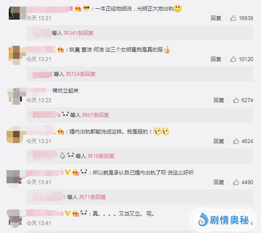Click 回复 on the 13:22 comment
261x233 pixels.
(219, 100)
